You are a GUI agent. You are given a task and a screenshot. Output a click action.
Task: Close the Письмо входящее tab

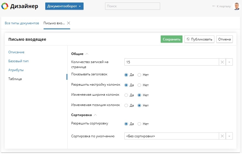coord(68,23)
